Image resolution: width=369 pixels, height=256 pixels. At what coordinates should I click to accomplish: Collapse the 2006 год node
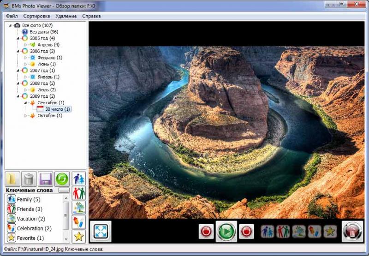point(18,51)
